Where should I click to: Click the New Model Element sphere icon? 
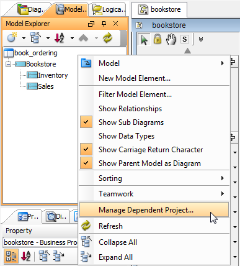tap(12, 38)
